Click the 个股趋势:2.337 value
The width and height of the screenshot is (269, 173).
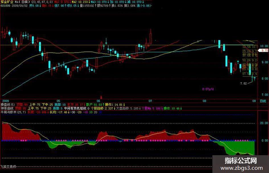coord(102,108)
